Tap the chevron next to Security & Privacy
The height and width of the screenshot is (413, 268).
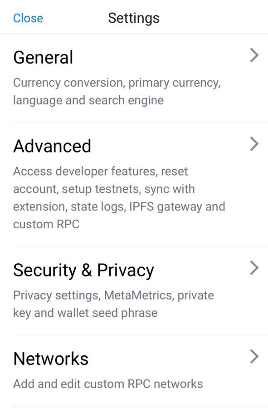(254, 268)
